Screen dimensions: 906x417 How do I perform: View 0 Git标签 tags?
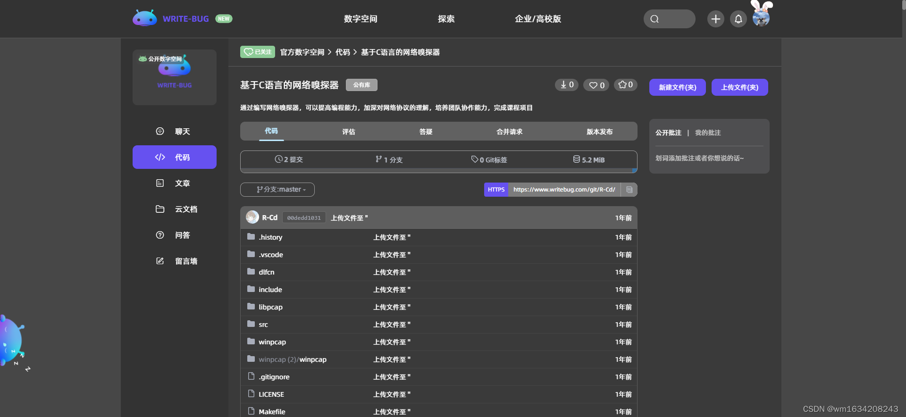[x=489, y=159]
